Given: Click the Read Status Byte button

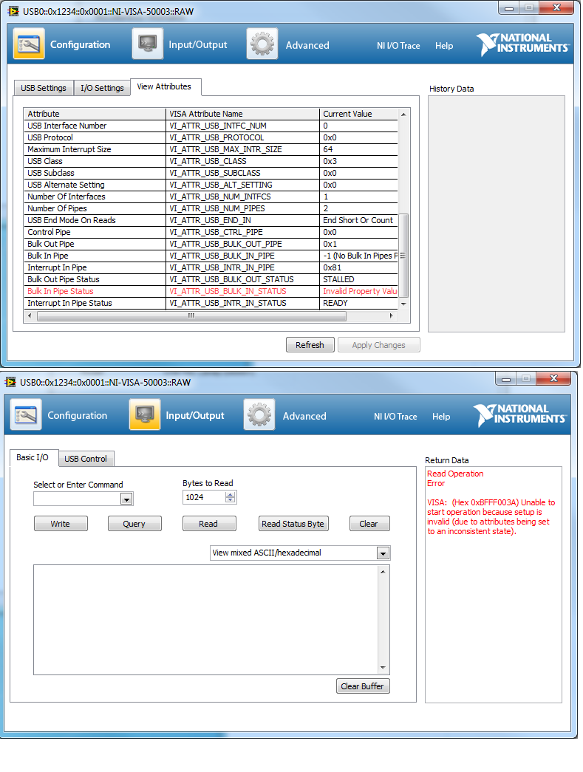Looking at the screenshot, I should click(x=293, y=524).
